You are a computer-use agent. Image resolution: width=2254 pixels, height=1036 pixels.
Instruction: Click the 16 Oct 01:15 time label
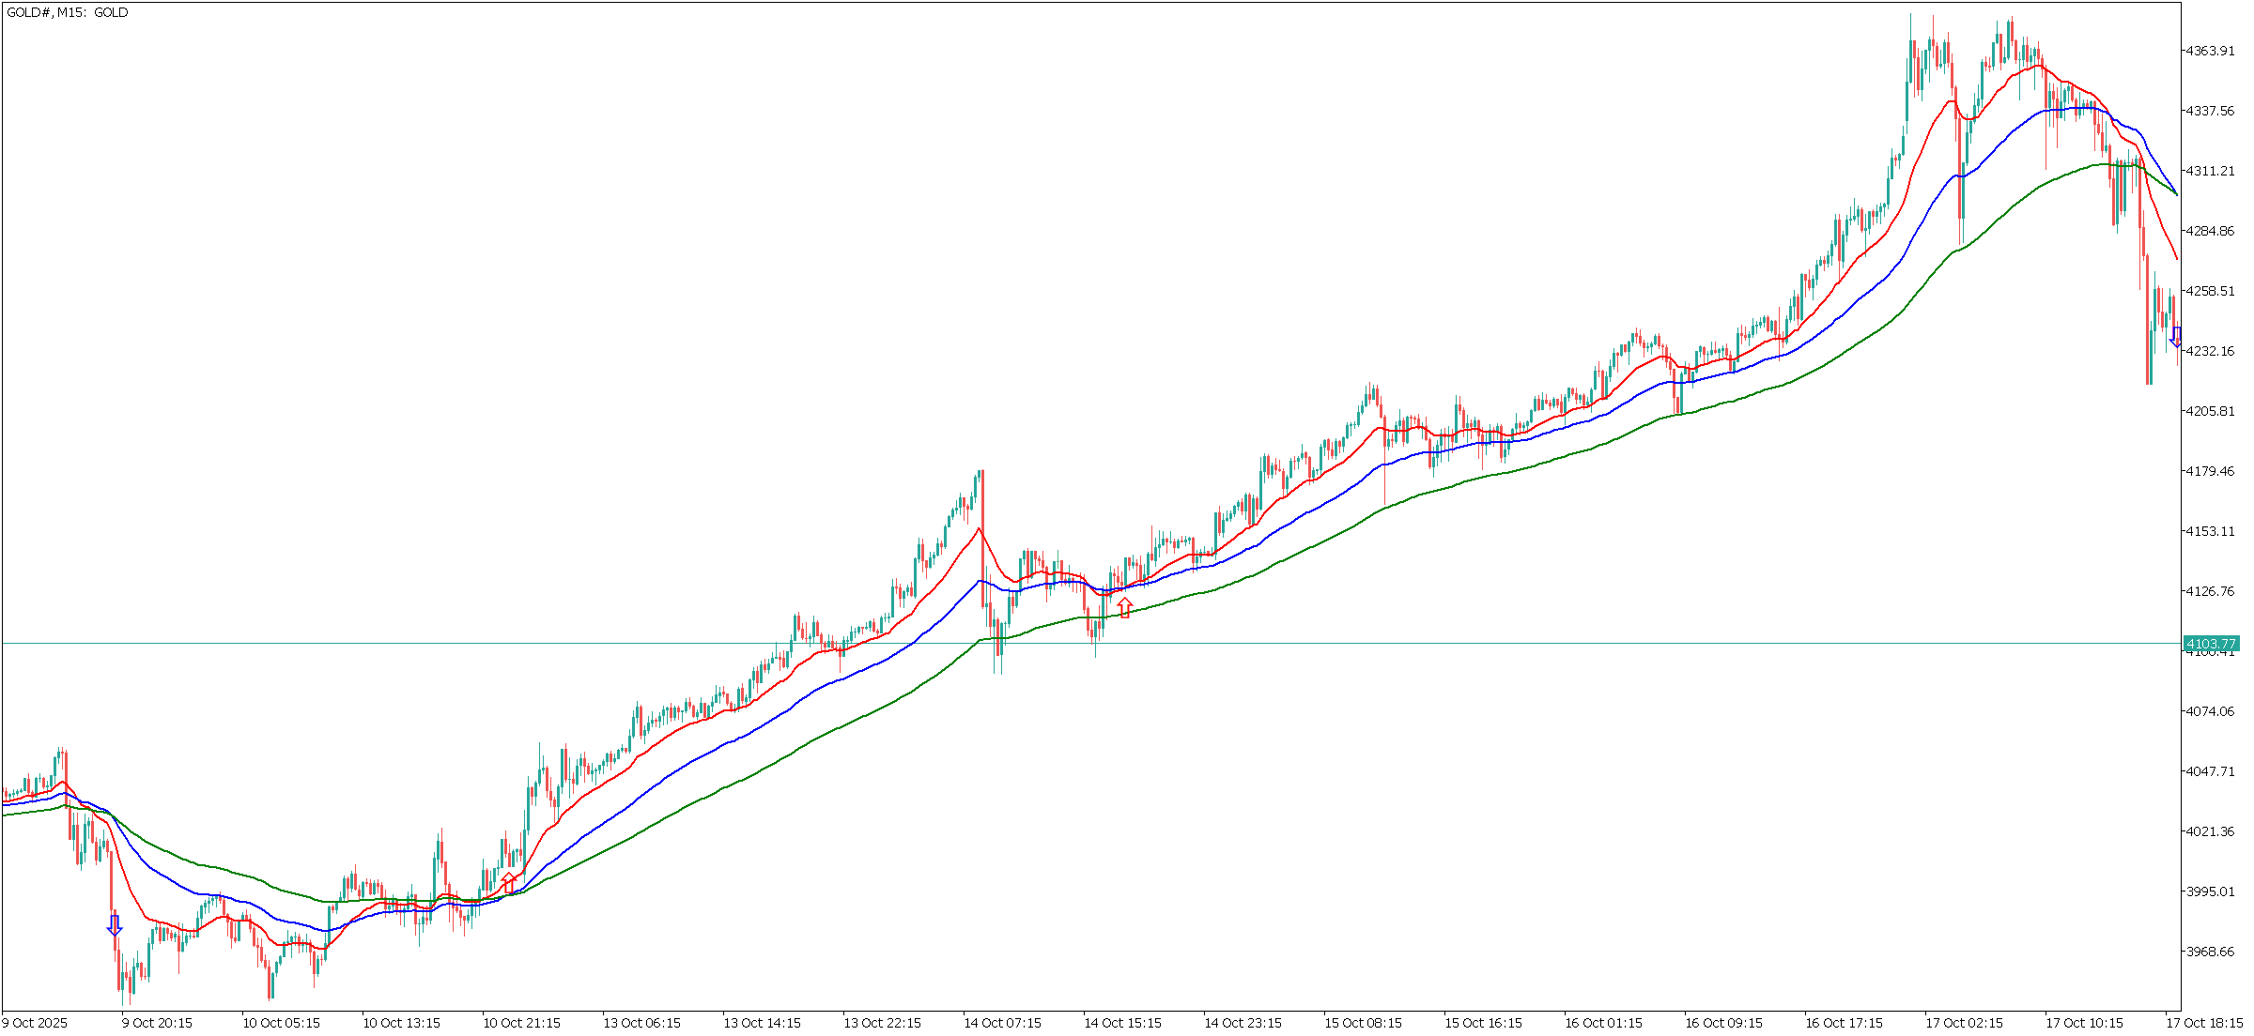(1603, 1023)
